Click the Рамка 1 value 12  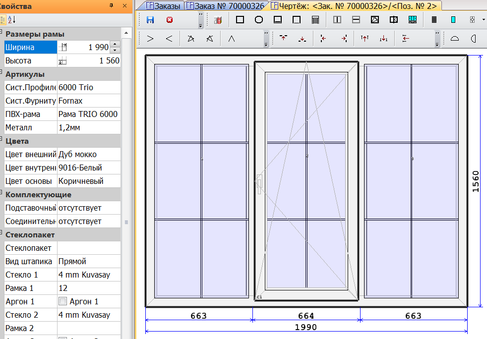click(x=89, y=288)
